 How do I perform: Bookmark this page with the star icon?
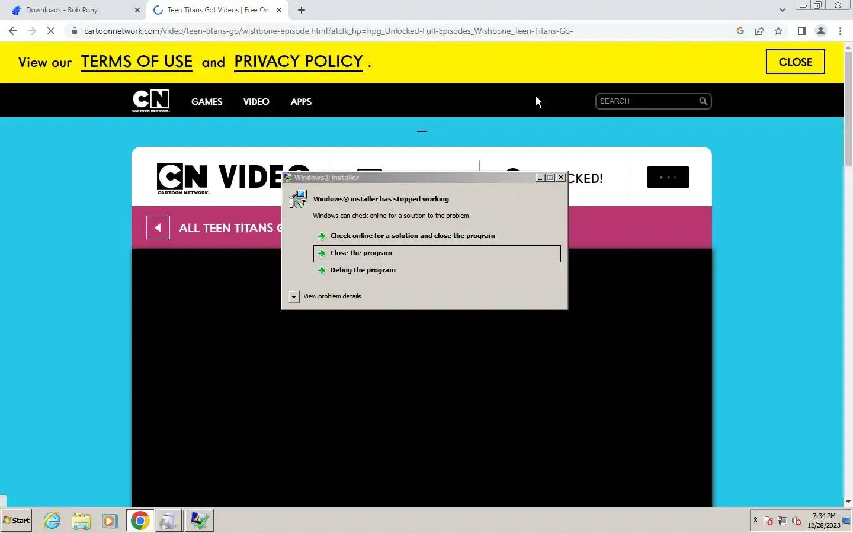tap(778, 31)
